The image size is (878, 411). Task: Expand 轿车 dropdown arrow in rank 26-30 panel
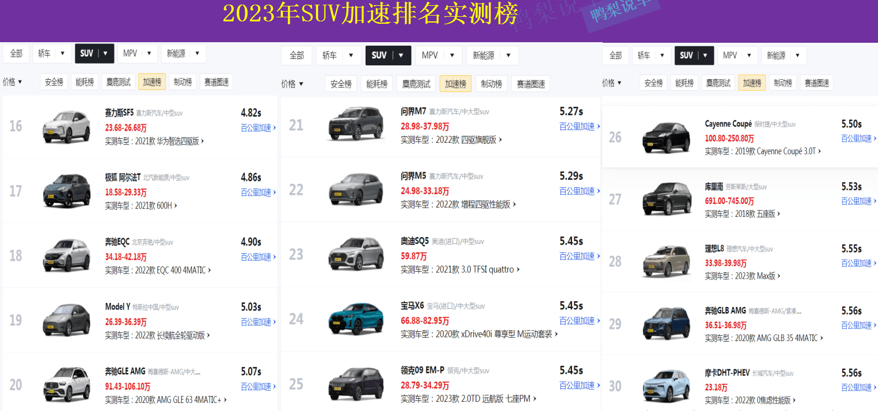point(661,55)
